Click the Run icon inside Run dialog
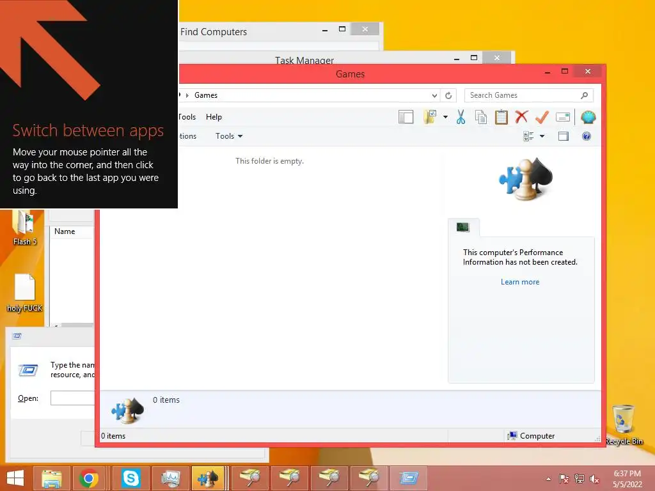The image size is (655, 491). [28, 370]
